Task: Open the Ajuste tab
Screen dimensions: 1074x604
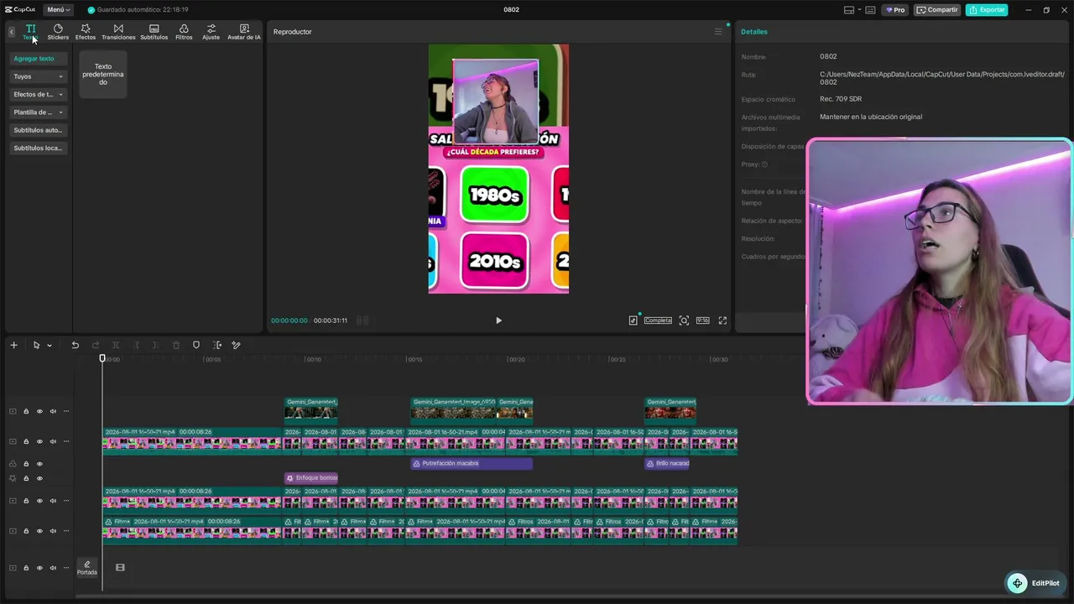Action: (211, 32)
